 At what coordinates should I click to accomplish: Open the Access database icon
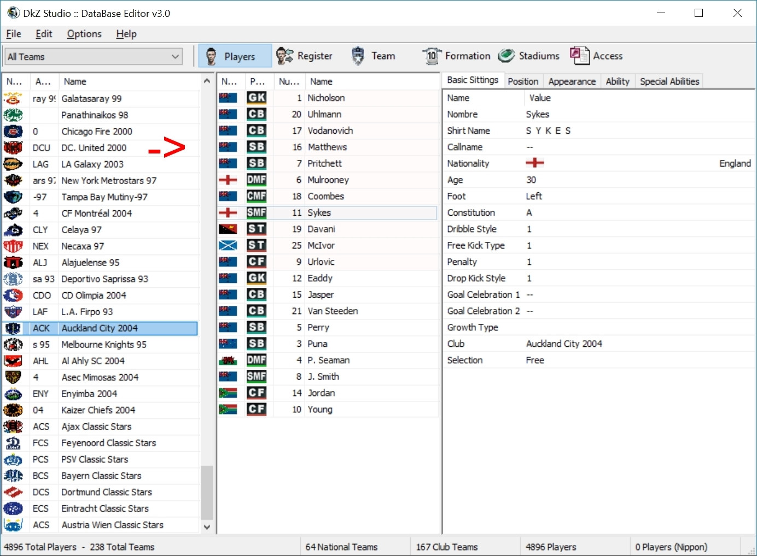(x=579, y=56)
